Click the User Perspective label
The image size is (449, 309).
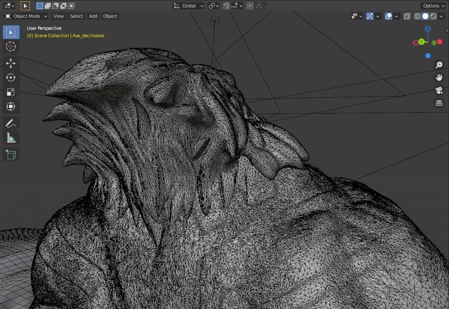click(44, 28)
